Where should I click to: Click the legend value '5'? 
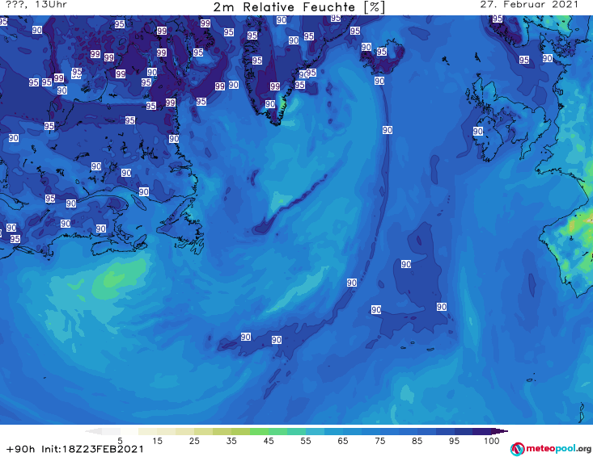pos(120,441)
